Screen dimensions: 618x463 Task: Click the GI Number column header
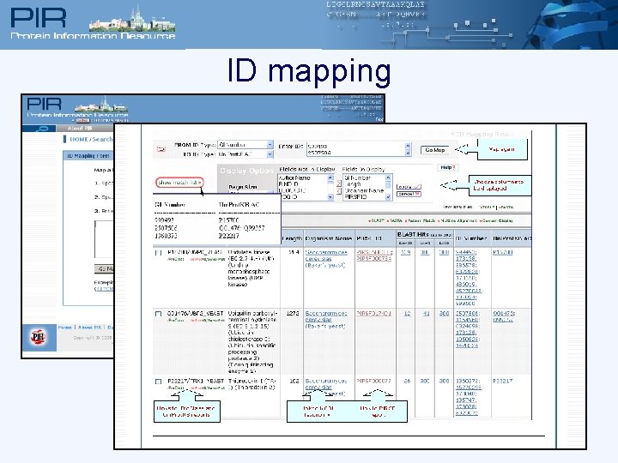tap(471, 238)
